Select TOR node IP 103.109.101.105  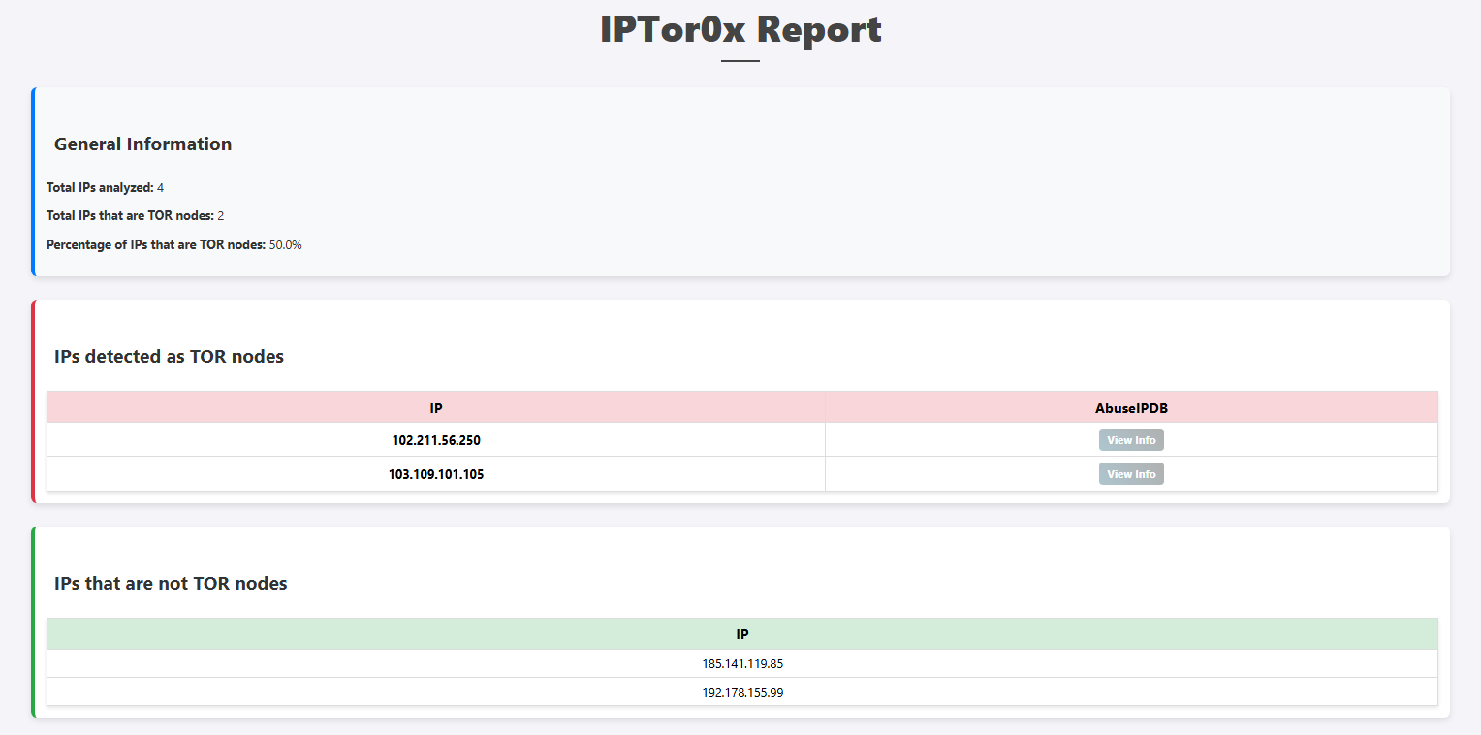436,474
